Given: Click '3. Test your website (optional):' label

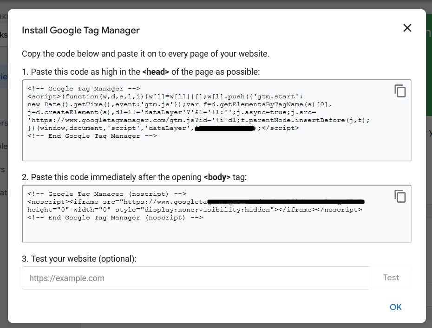Looking at the screenshot, I should (79, 259).
